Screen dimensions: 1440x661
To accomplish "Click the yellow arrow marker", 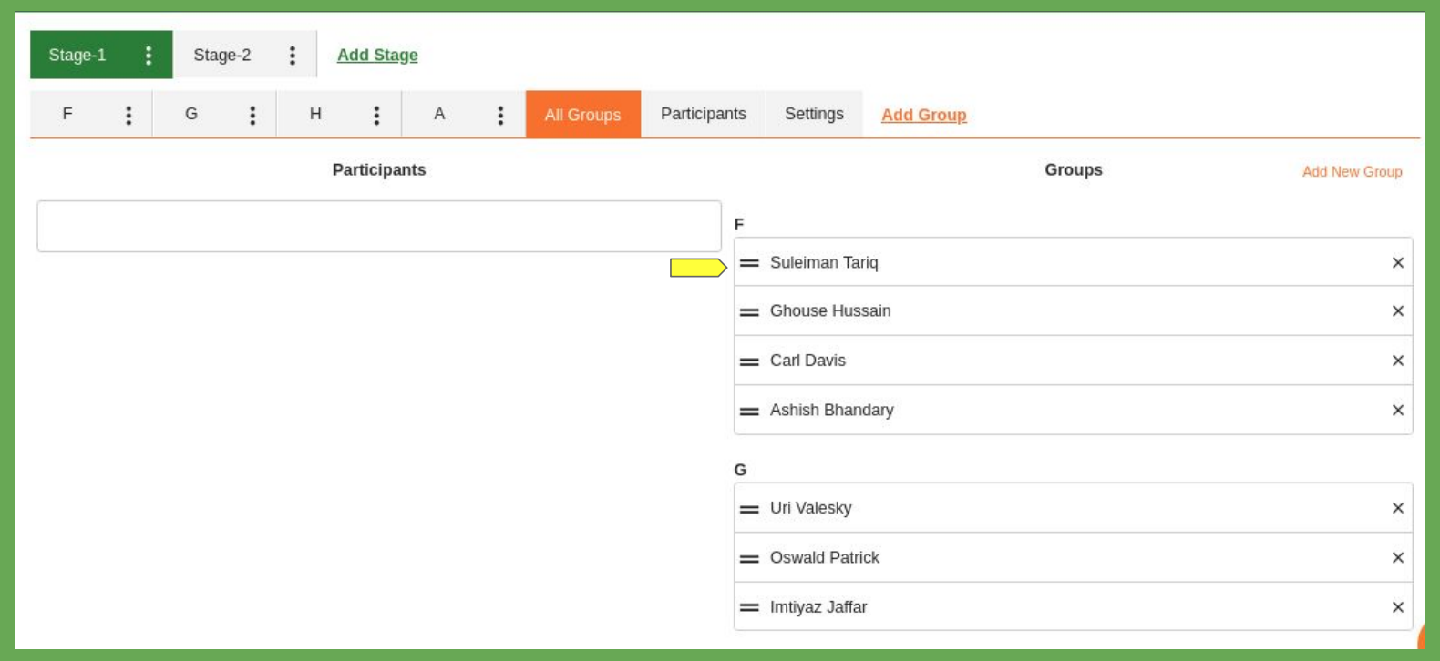I will point(698,268).
